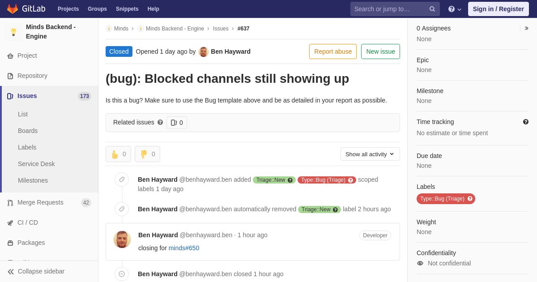Click the search magnifier icon
This screenshot has height=282, width=537.
(x=432, y=9)
